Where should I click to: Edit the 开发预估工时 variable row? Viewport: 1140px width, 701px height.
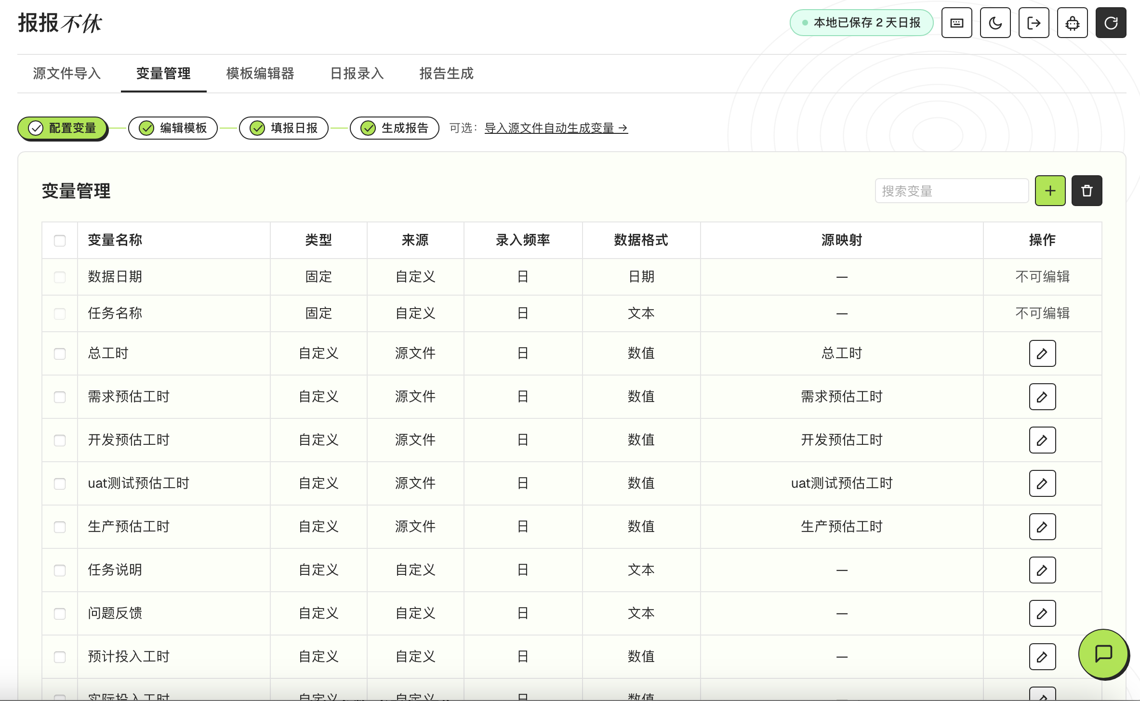tap(1042, 440)
